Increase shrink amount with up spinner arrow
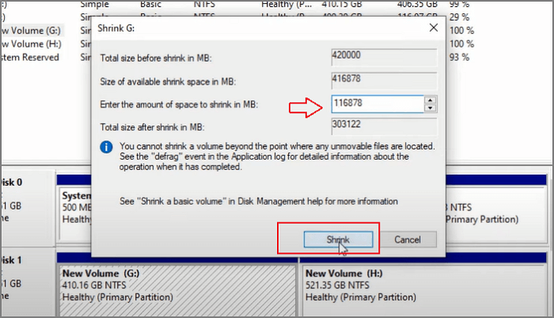Viewport: 554px width, 318px height. pos(430,100)
